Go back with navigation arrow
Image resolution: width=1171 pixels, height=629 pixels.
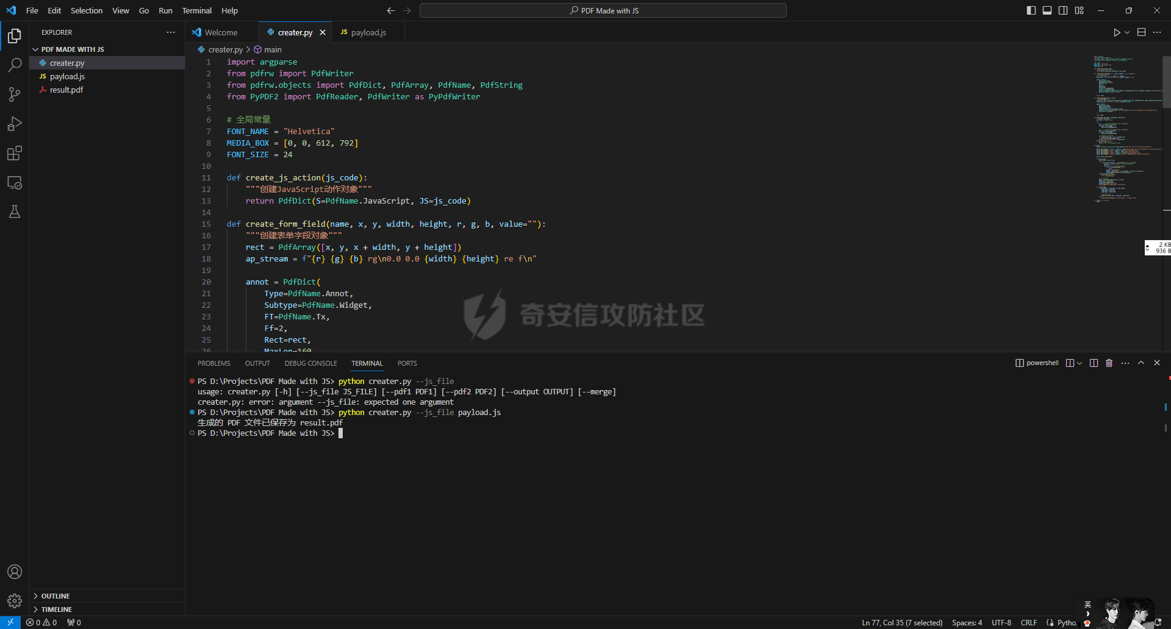point(391,10)
